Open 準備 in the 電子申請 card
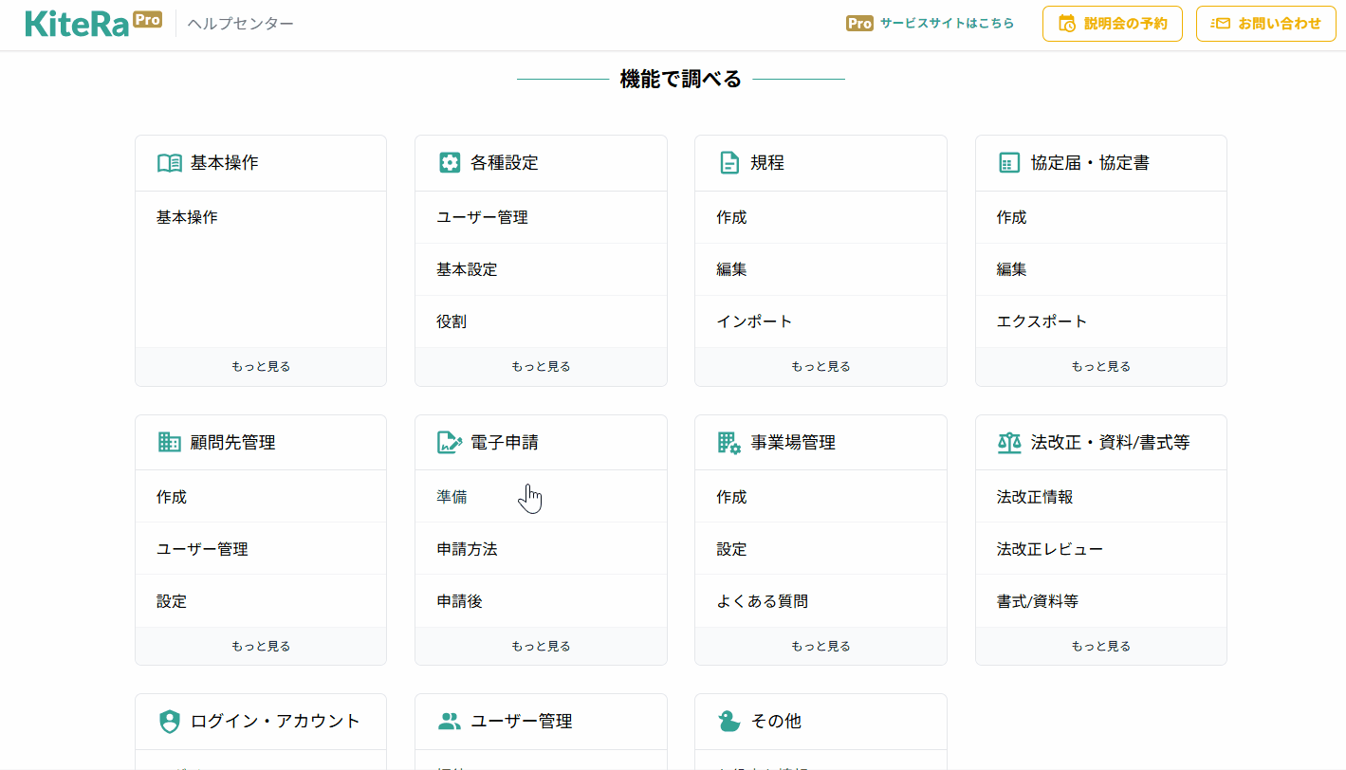 (x=452, y=497)
